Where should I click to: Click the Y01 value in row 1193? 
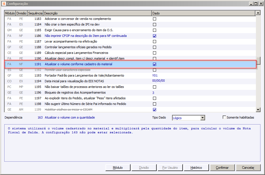pos(155,75)
